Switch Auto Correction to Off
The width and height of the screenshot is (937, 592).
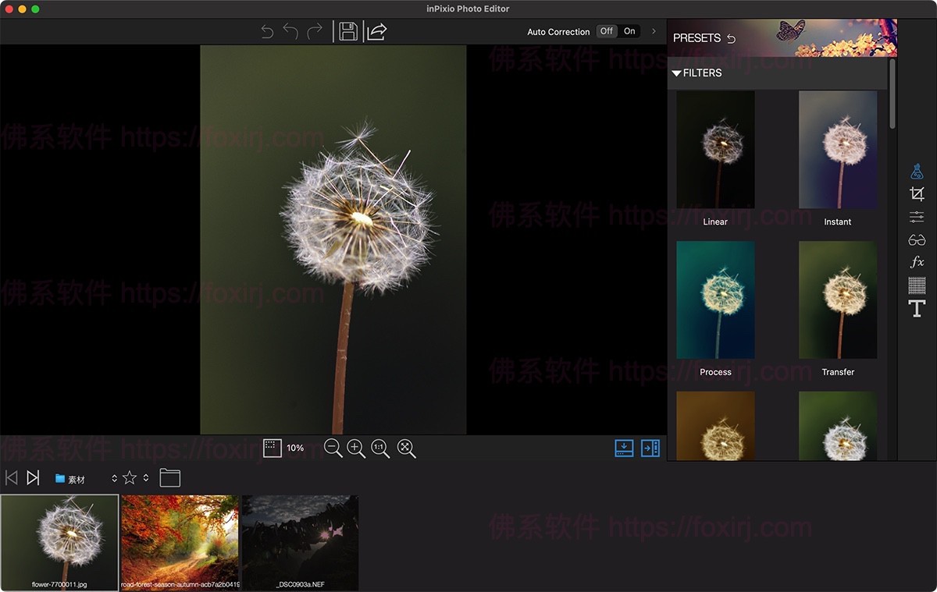pyautogui.click(x=607, y=31)
